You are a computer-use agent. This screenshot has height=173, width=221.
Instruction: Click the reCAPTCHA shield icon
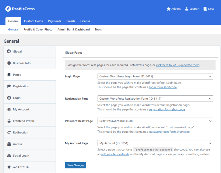pyautogui.click(x=9, y=167)
